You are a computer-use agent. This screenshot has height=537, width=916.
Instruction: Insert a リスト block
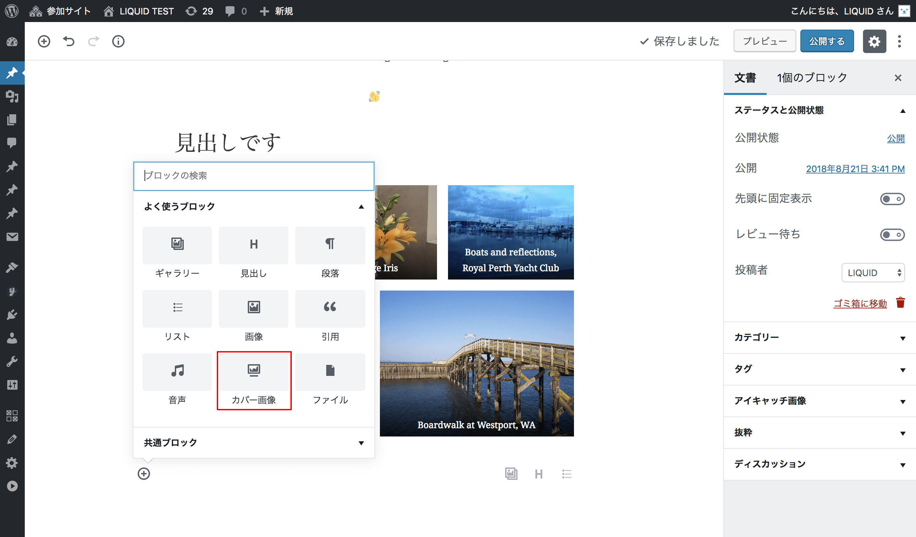pyautogui.click(x=177, y=317)
